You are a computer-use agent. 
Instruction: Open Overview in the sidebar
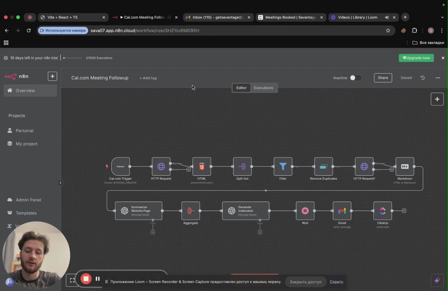click(30, 91)
